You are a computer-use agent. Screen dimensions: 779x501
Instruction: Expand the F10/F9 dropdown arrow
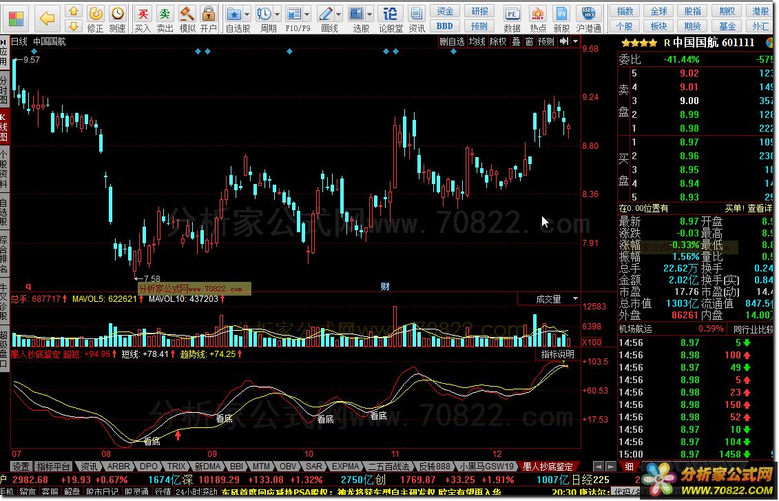[x=307, y=14]
